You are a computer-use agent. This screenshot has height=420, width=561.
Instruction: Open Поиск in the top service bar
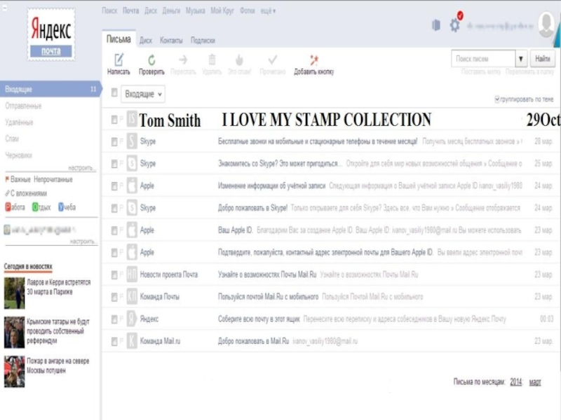coord(109,10)
